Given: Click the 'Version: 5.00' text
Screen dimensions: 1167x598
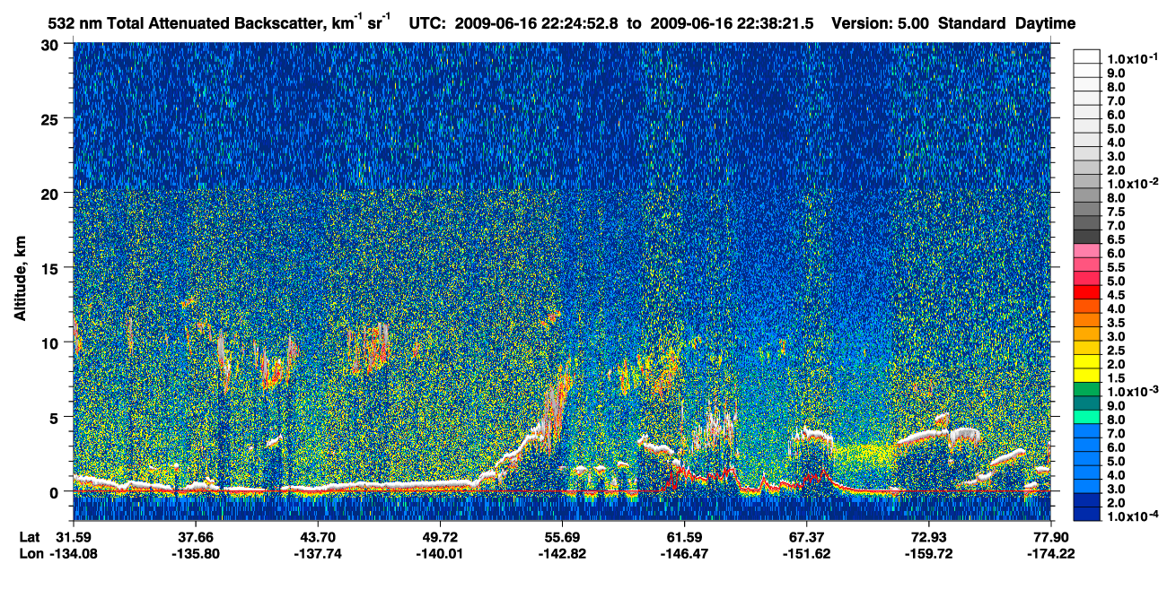Looking at the screenshot, I should click(882, 24).
